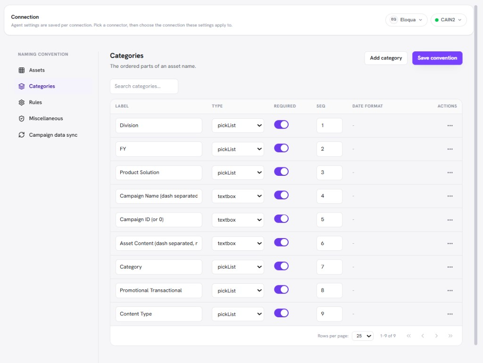
Task: Click the Content Type label field
Action: 159,314
